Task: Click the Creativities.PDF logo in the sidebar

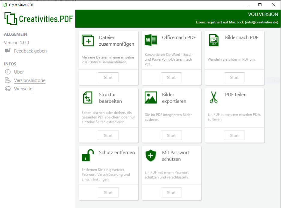Action: tap(38, 19)
